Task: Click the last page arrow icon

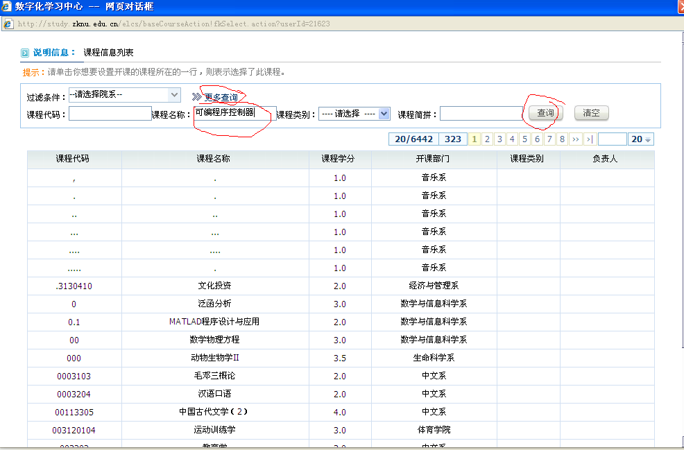Action: [x=589, y=139]
